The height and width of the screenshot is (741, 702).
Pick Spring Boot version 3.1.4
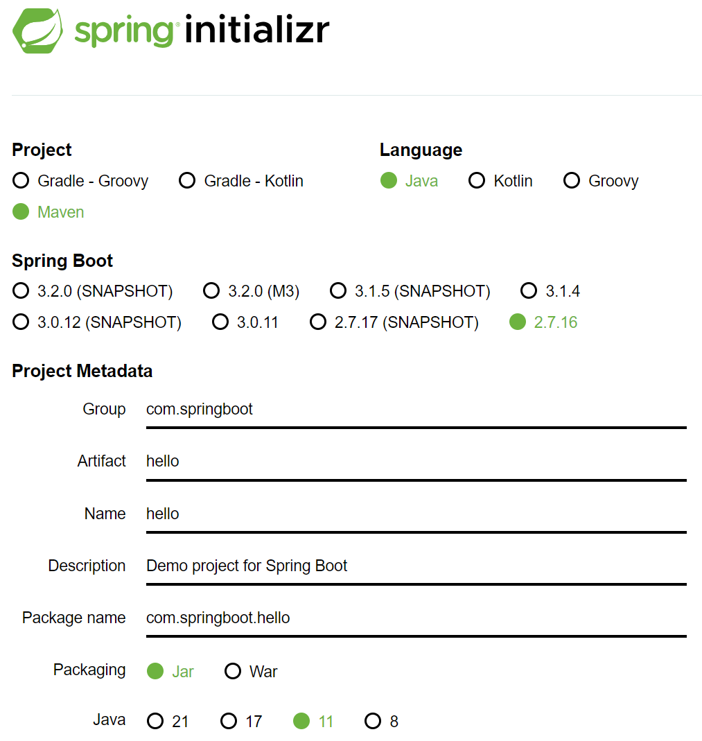[x=529, y=291]
